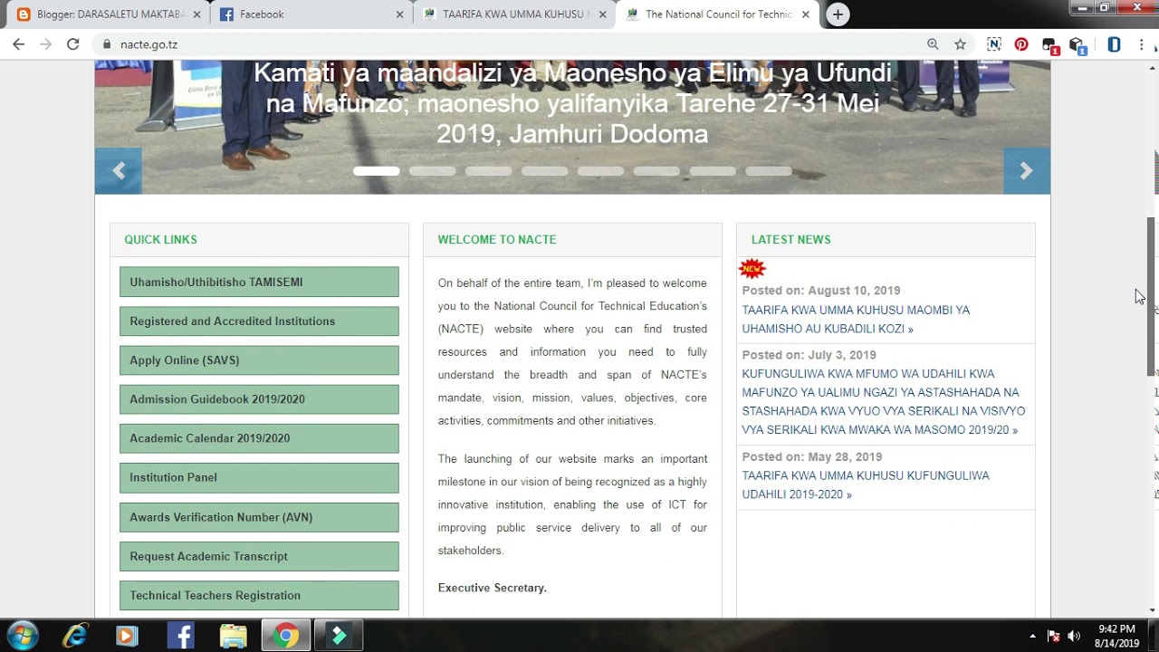
Task: Click the LATEST NEWS heading
Action: click(790, 239)
